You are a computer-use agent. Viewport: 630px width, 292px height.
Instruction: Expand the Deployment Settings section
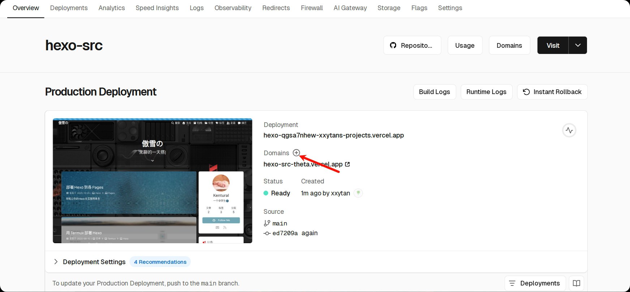56,262
